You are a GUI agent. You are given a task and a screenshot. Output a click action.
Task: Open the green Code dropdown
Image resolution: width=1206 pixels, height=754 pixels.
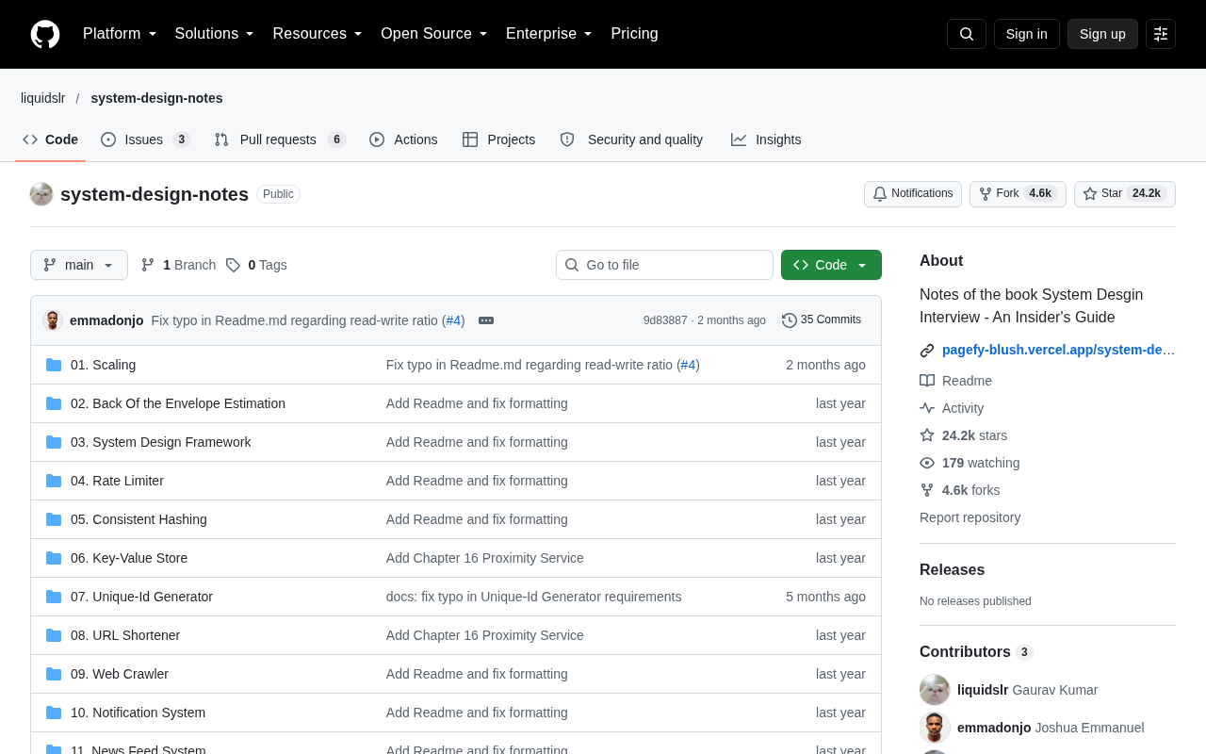831,265
